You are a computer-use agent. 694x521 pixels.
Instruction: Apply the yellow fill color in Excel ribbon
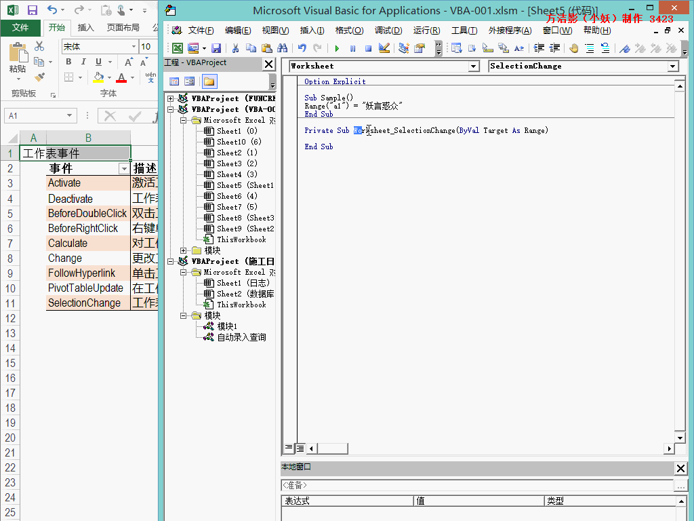click(99, 77)
